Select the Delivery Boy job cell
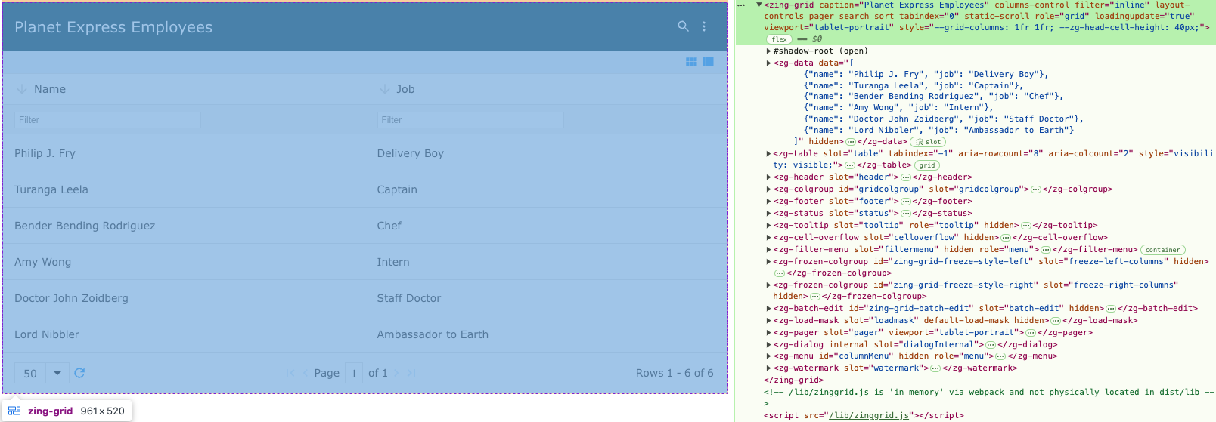 pyautogui.click(x=546, y=153)
